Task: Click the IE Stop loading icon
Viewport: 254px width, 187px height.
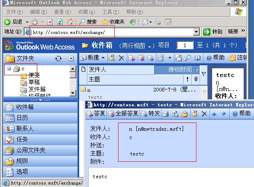Action: pos(50,22)
